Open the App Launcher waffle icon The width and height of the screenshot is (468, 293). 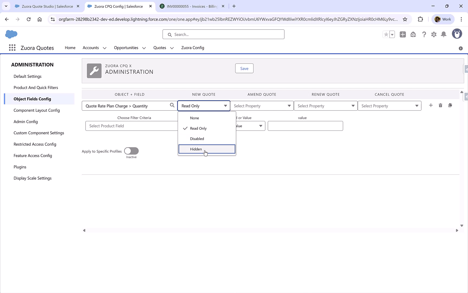coord(12,47)
